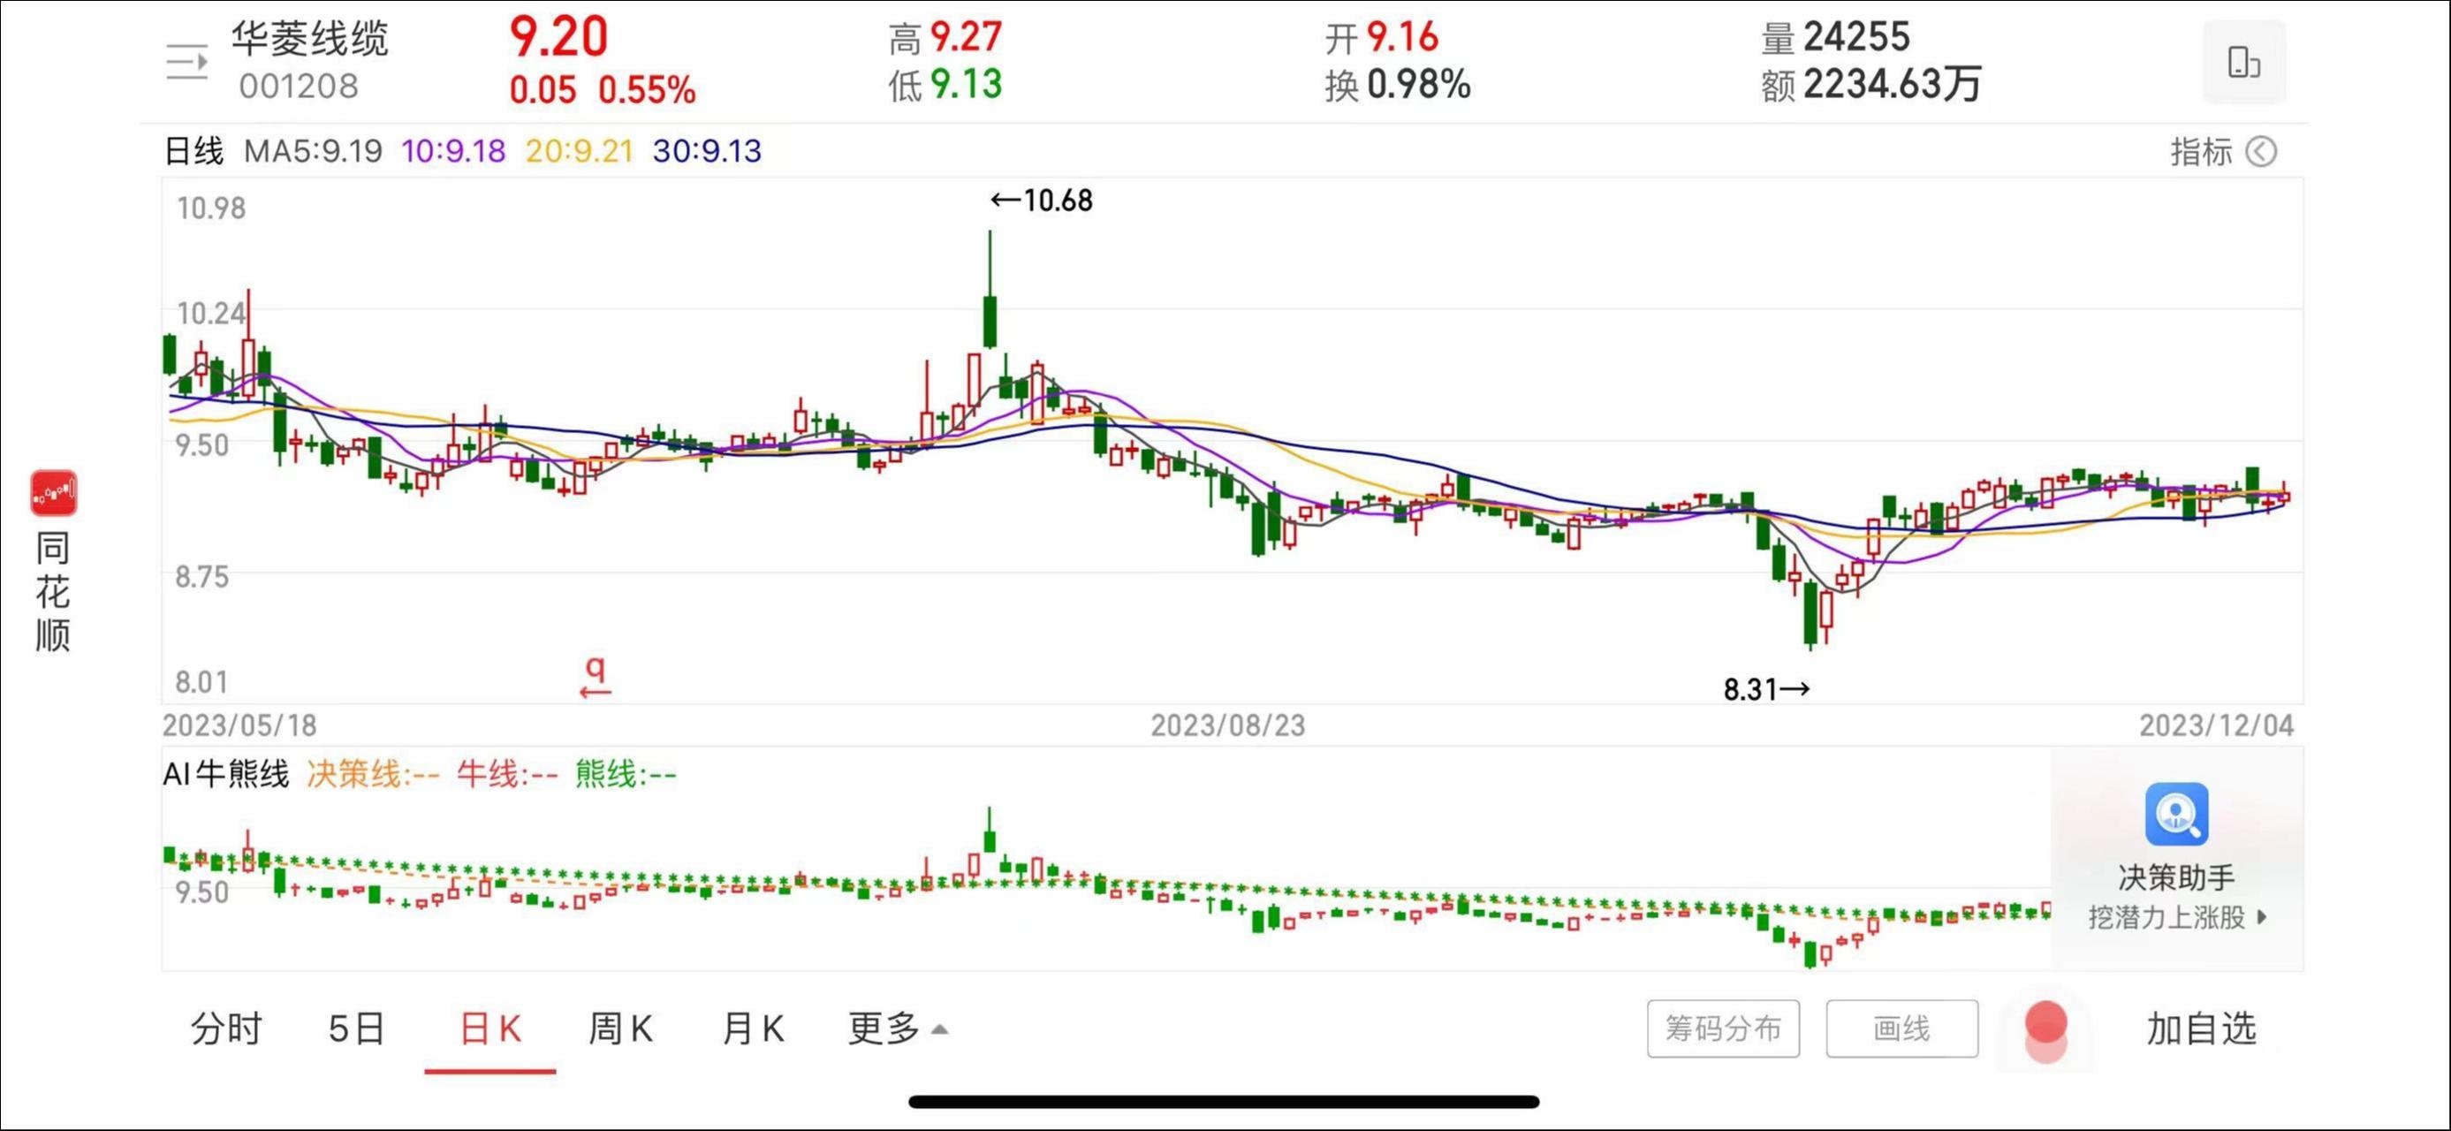Select the 日K tab

pos(490,1029)
